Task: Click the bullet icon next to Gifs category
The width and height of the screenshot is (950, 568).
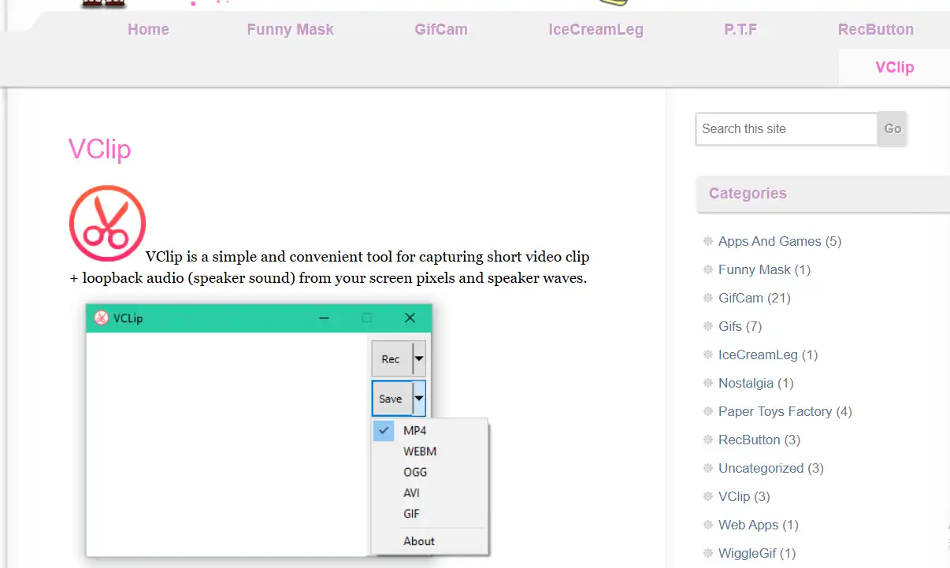Action: tap(707, 326)
